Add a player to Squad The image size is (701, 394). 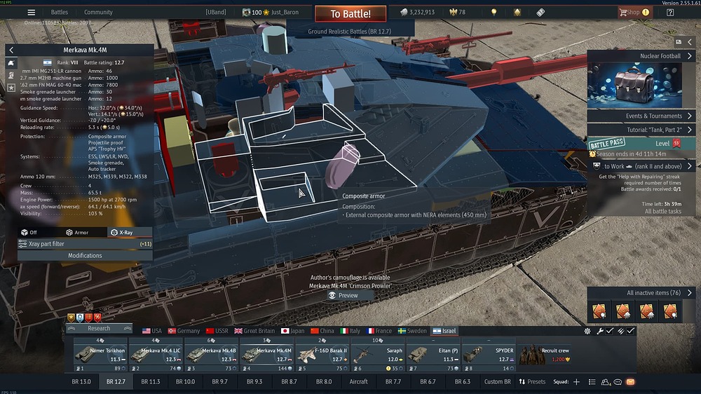click(577, 381)
